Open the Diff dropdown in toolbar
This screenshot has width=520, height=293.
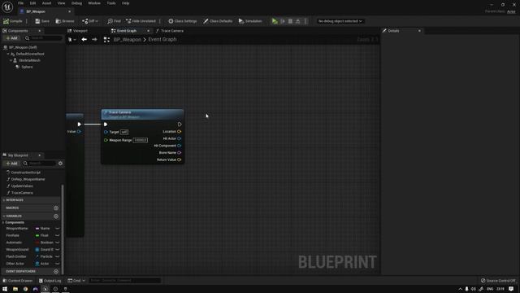(x=90, y=21)
